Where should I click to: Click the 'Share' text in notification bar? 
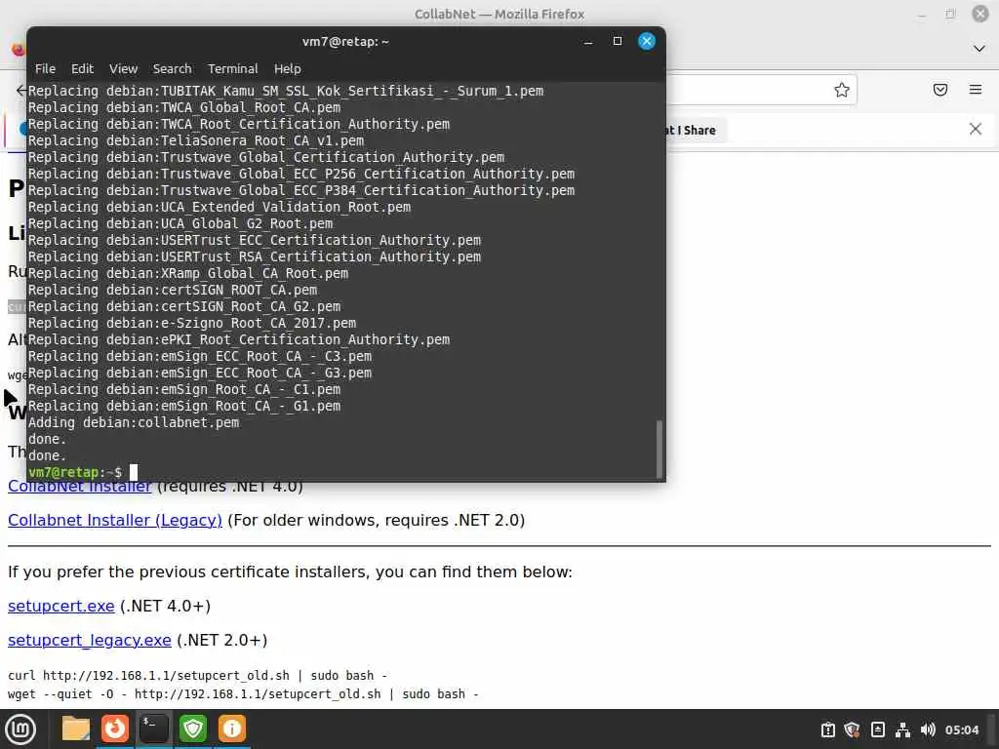699,130
